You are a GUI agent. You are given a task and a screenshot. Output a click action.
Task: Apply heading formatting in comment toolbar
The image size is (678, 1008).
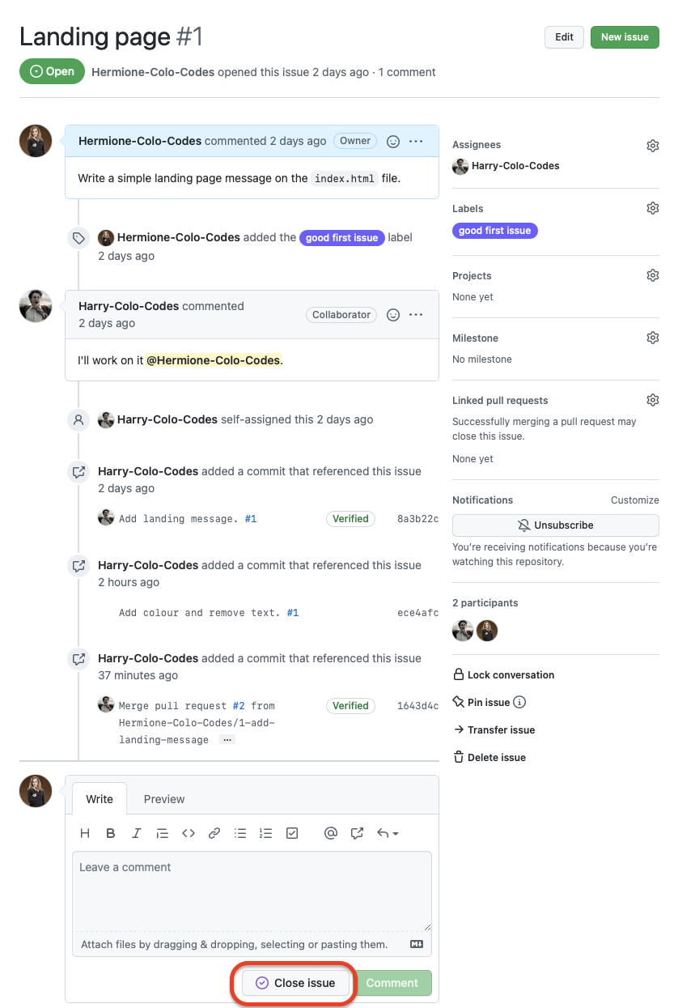coord(85,833)
